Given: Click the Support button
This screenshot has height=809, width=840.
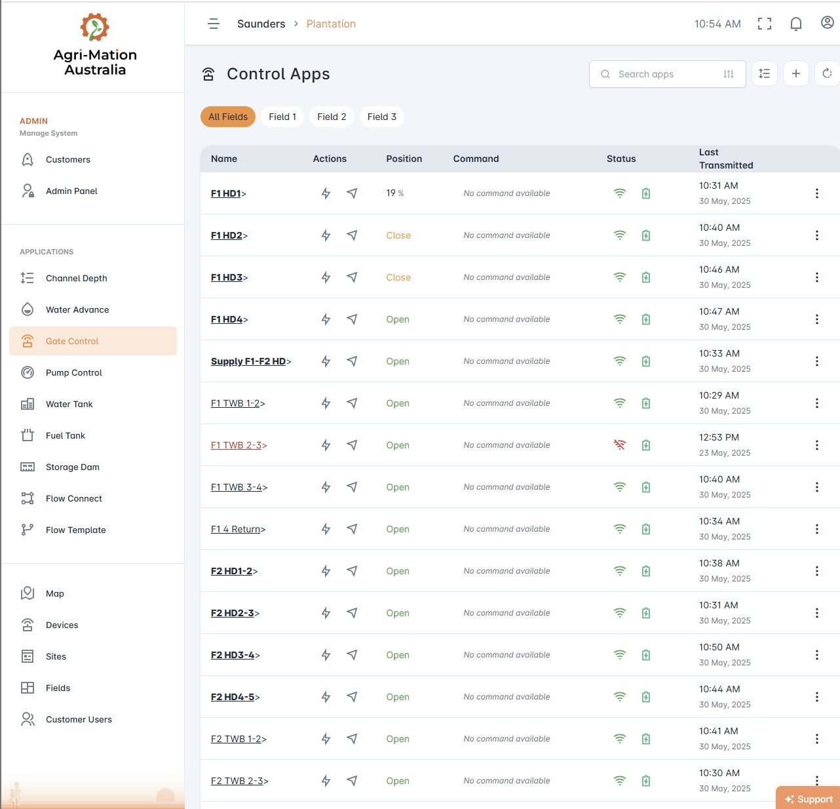Looking at the screenshot, I should pos(809,799).
